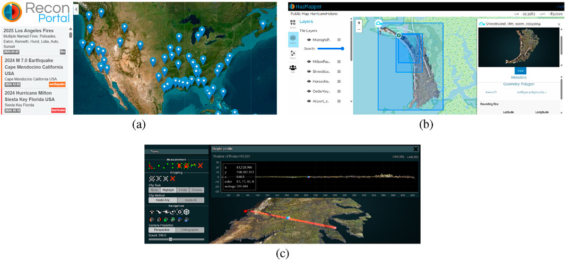565x260 pixels.
Task: Click the cluster marker labeled 2
Action: coord(399,36)
